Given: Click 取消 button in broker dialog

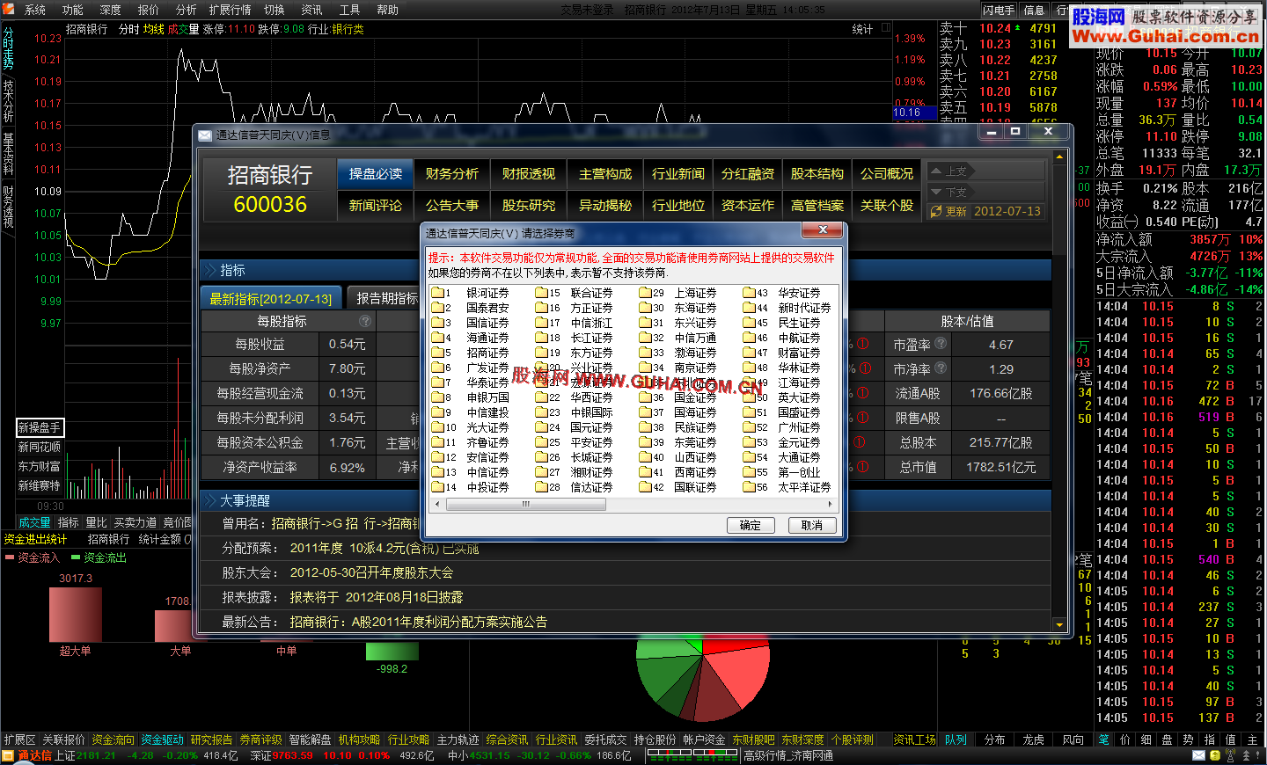Looking at the screenshot, I should tap(812, 525).
